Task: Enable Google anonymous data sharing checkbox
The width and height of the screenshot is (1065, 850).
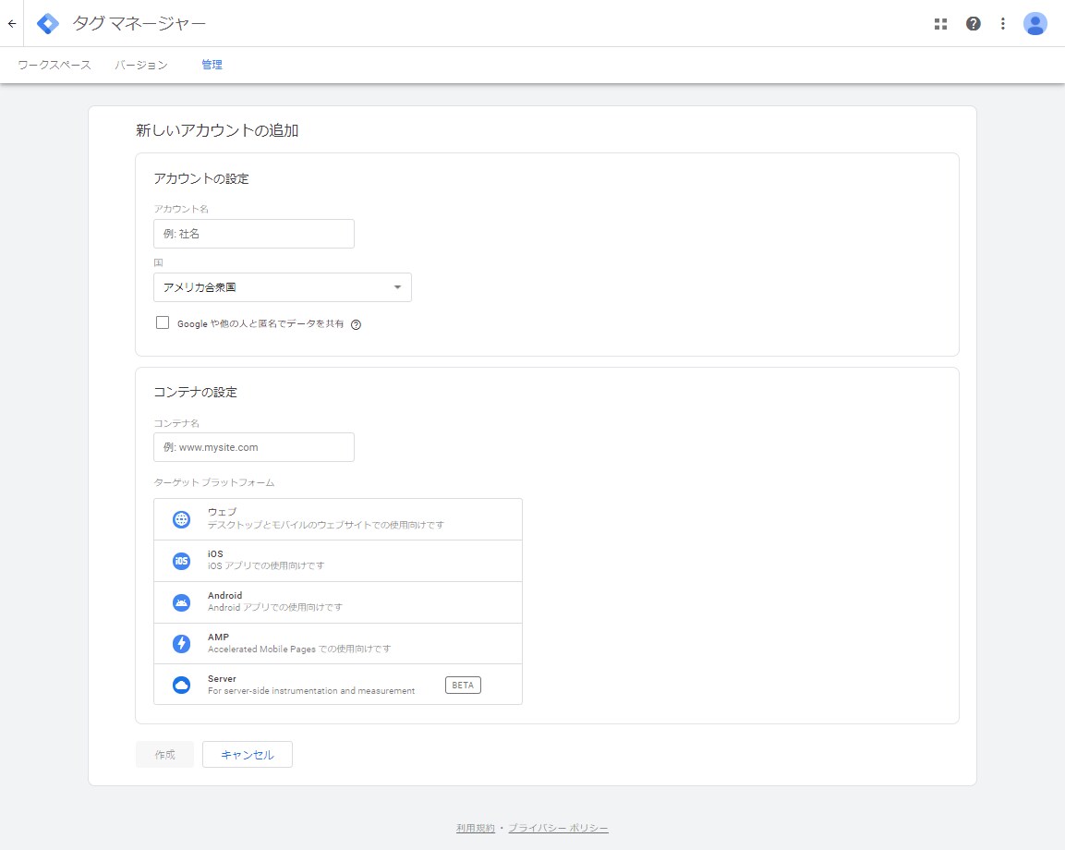Action: [163, 322]
